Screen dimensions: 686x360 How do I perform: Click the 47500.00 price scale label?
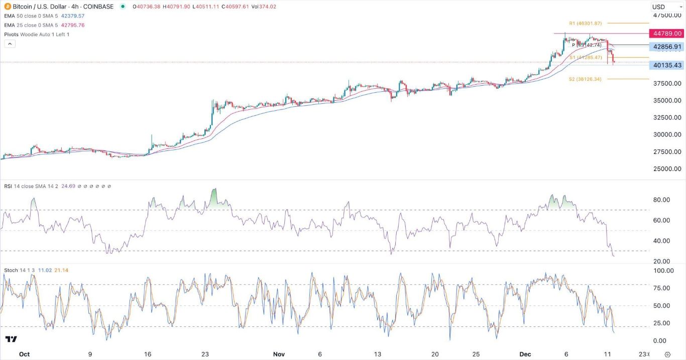(667, 16)
